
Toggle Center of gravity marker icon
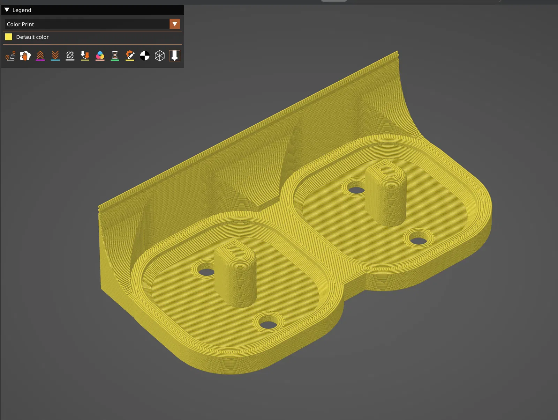coord(145,56)
